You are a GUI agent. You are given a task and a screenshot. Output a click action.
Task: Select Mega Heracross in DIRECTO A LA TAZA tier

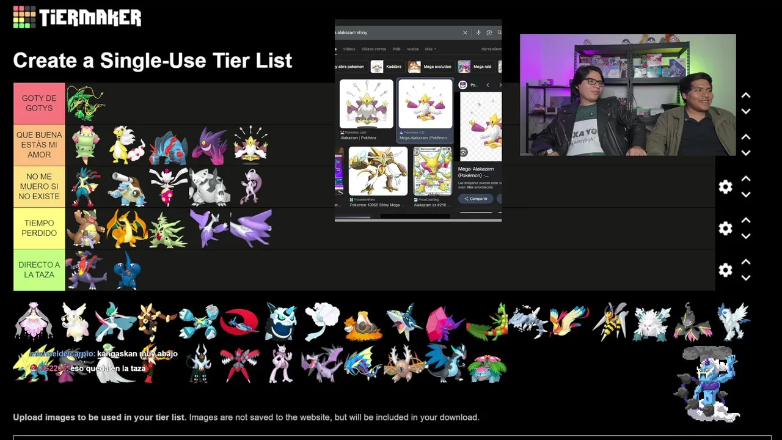tap(127, 271)
